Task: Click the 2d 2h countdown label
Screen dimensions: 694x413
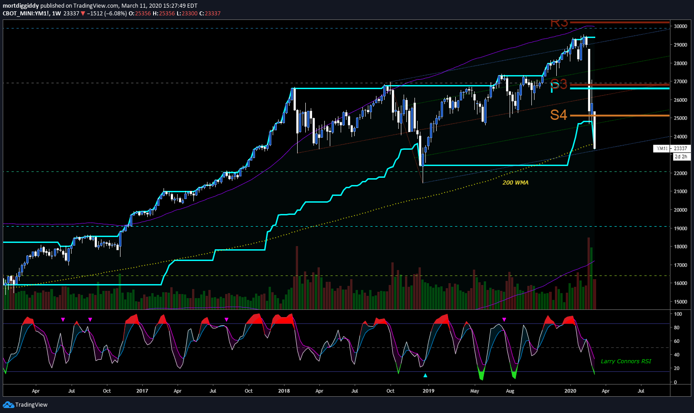Action: tap(682, 157)
